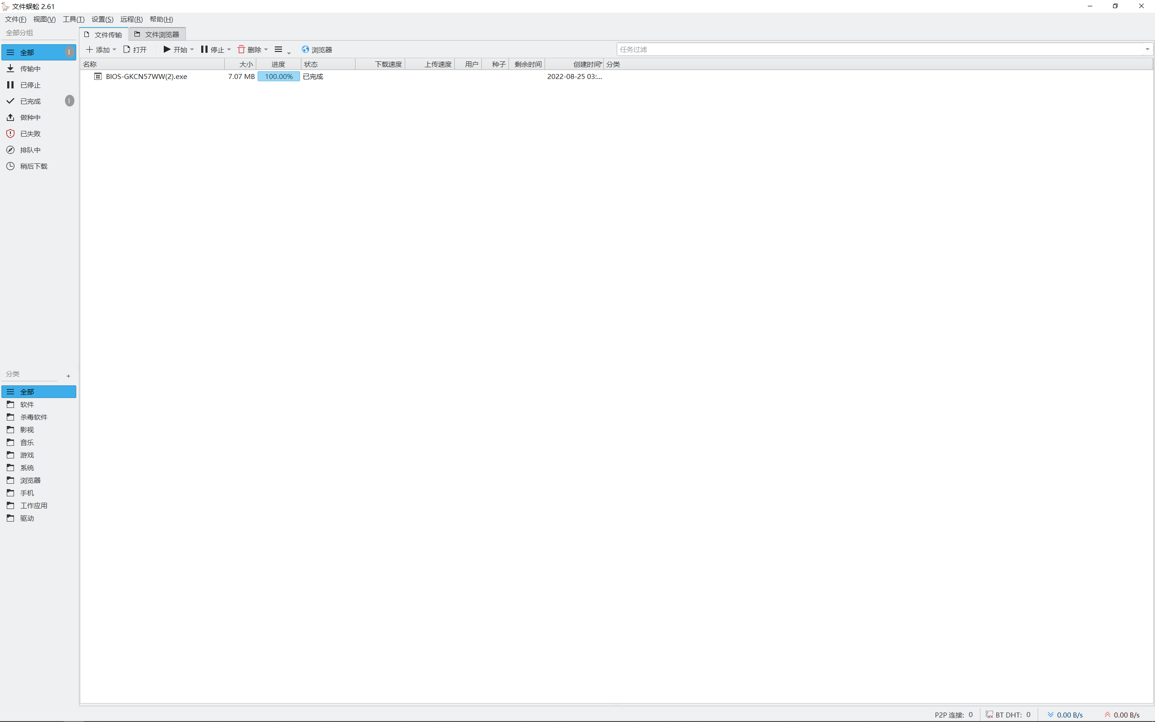This screenshot has width=1155, height=722.
Task: Open the list view options menu icon
Action: click(x=279, y=50)
